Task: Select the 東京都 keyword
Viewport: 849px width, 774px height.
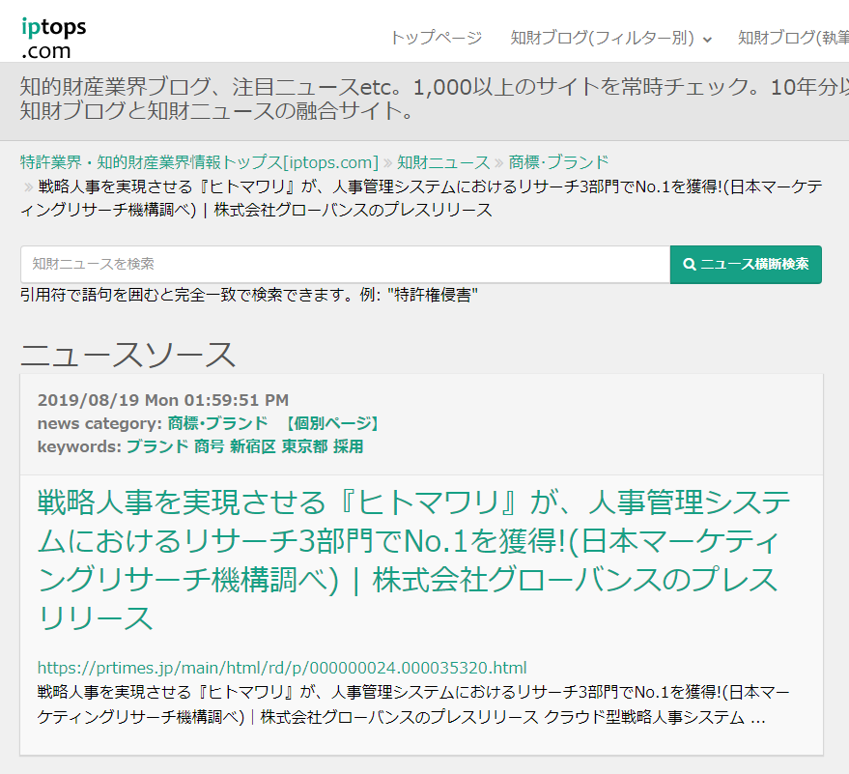Action: [x=304, y=446]
